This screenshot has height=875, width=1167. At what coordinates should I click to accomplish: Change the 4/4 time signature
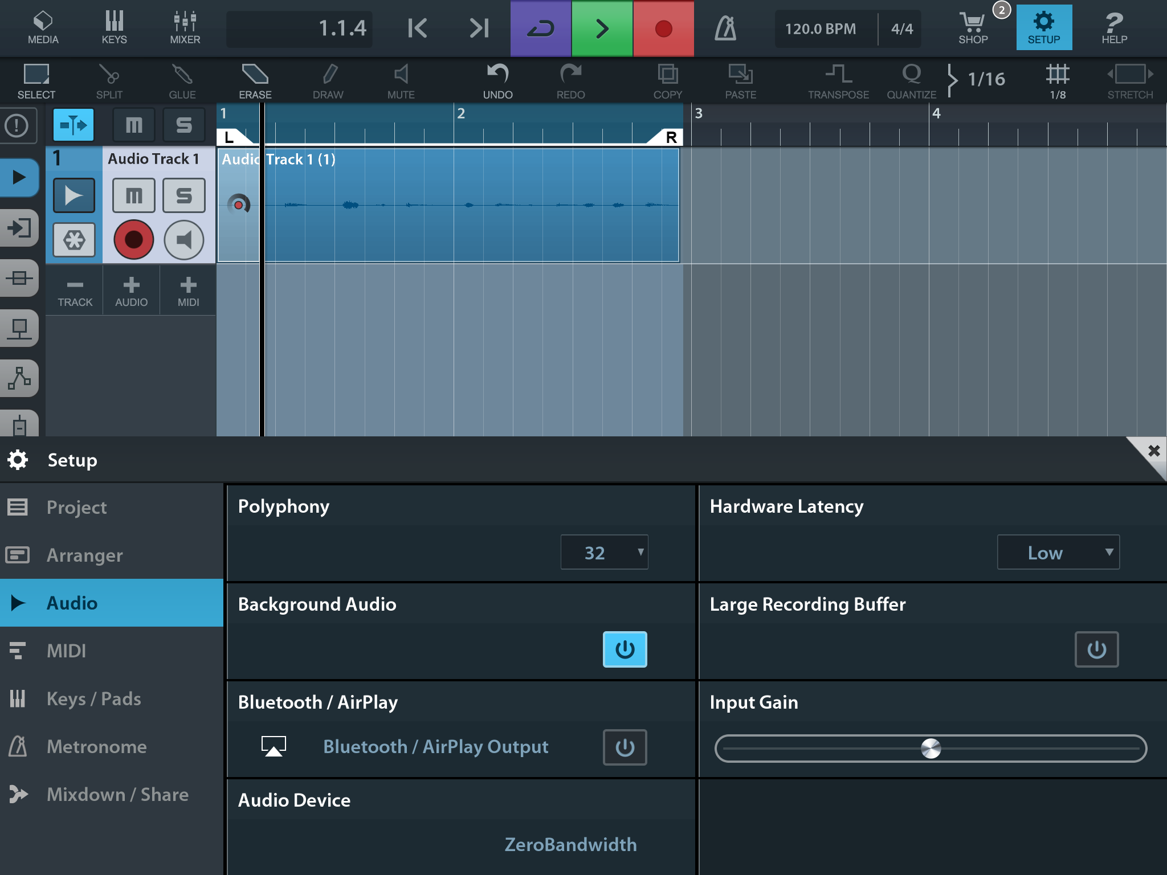[902, 28]
